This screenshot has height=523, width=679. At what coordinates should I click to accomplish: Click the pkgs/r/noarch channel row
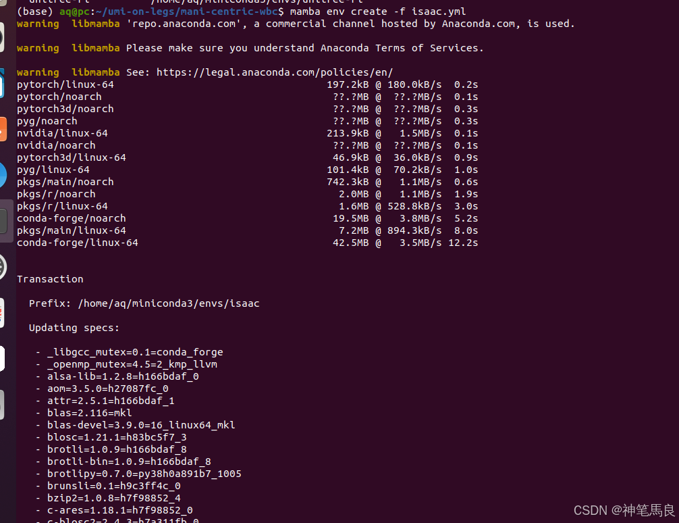tap(247, 193)
